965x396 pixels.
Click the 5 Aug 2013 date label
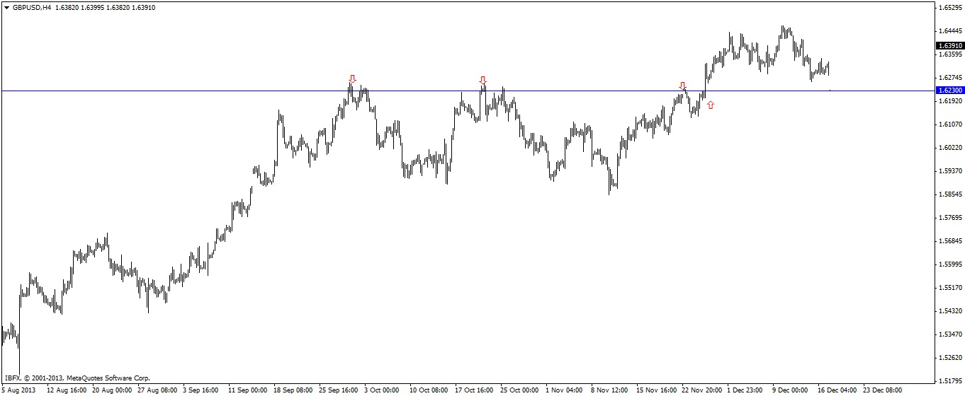(18, 390)
